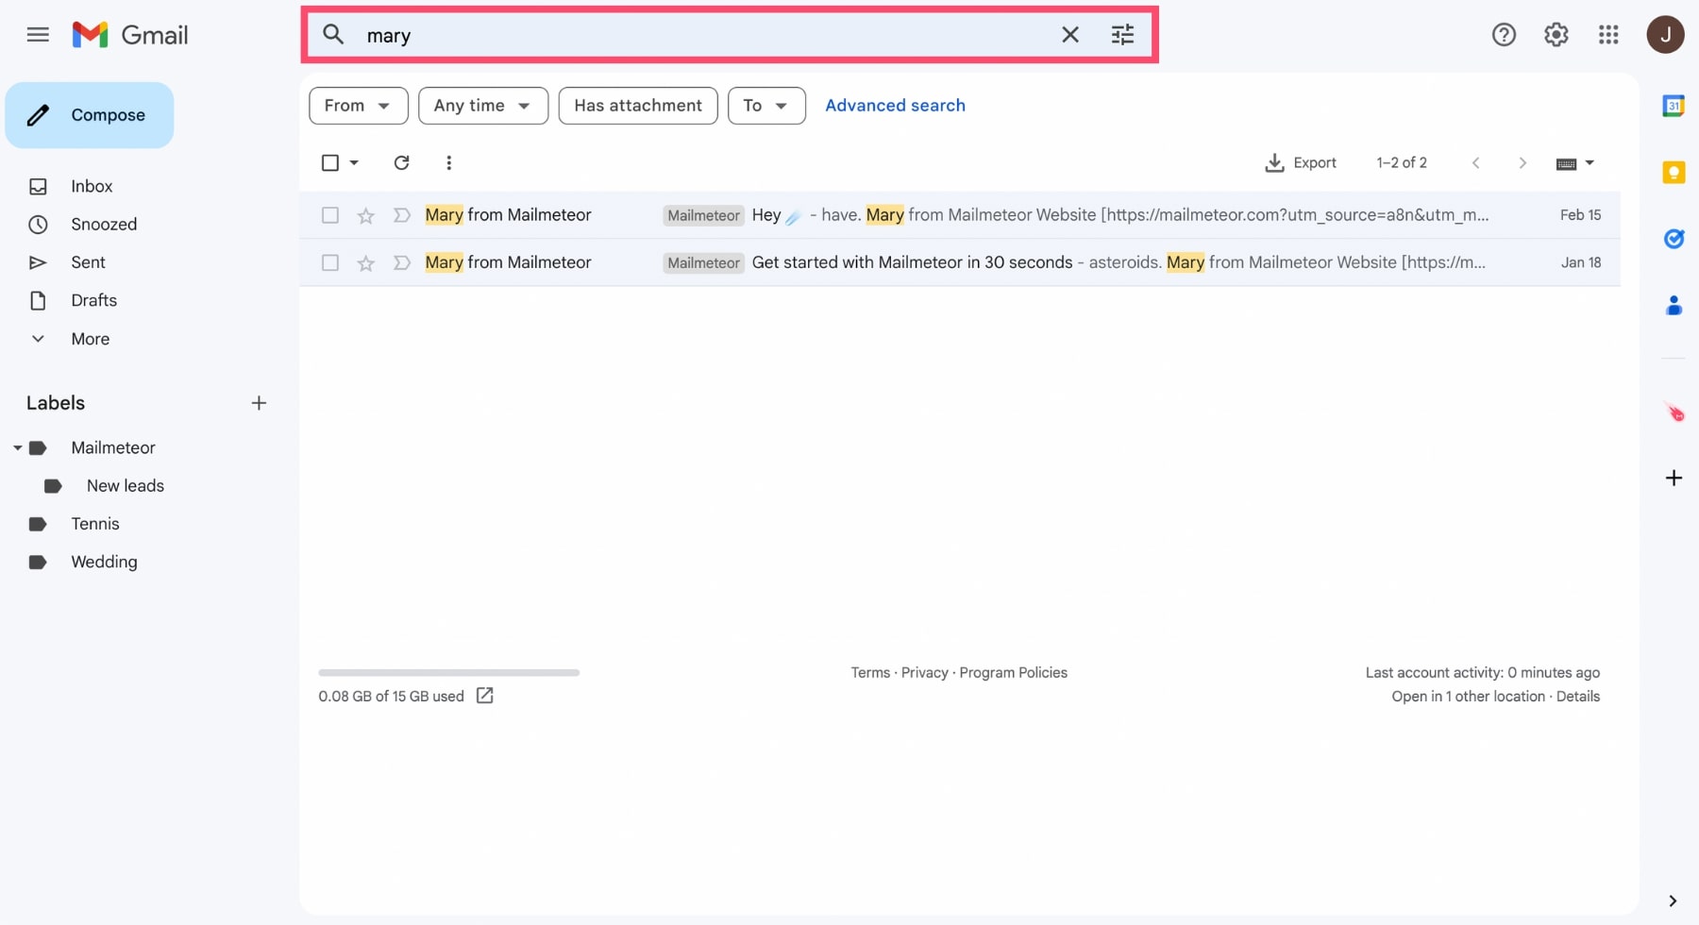This screenshot has width=1699, height=925.
Task: Go to Inbox
Action: tap(92, 186)
